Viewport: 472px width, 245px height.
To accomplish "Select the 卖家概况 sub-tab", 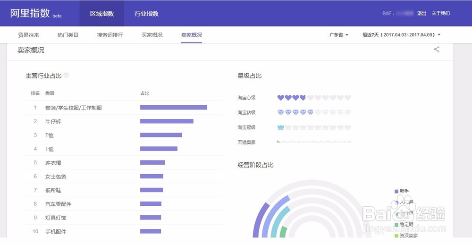I will 192,35.
